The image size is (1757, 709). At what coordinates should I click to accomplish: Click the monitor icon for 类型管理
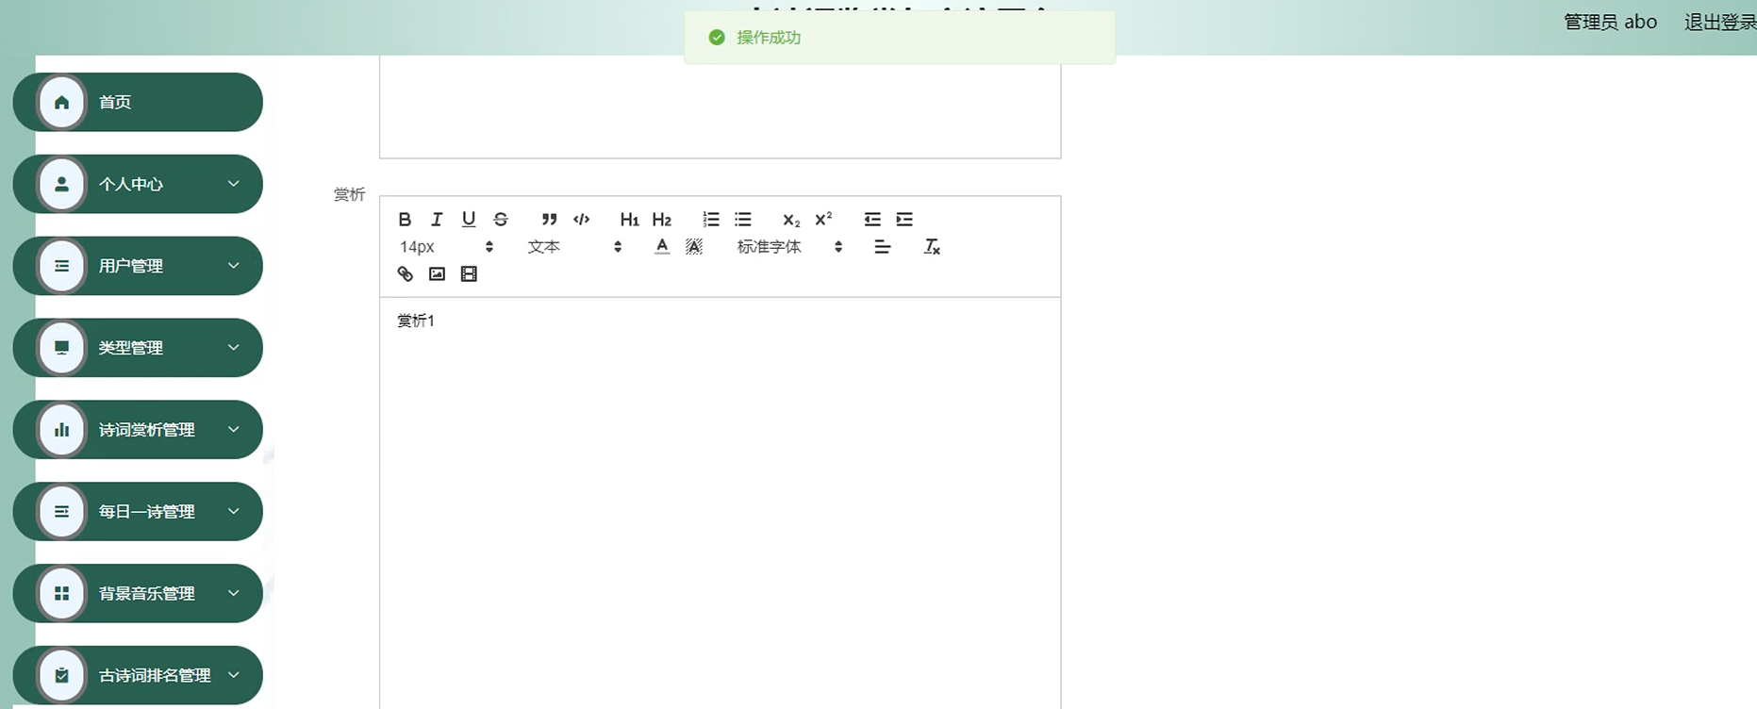(x=62, y=348)
